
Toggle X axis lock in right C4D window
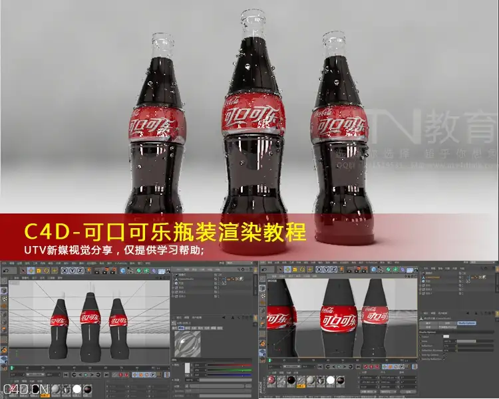(319, 269)
